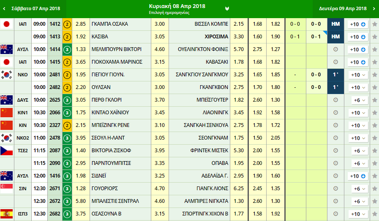Click the Czech flag beside ΤΣΕ2

tap(6, 151)
